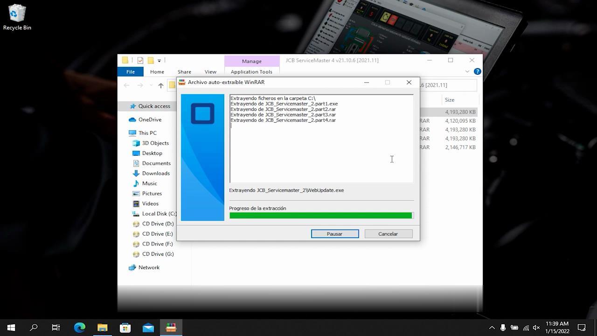
Task: Select Network in the navigation pane
Action: click(x=149, y=267)
